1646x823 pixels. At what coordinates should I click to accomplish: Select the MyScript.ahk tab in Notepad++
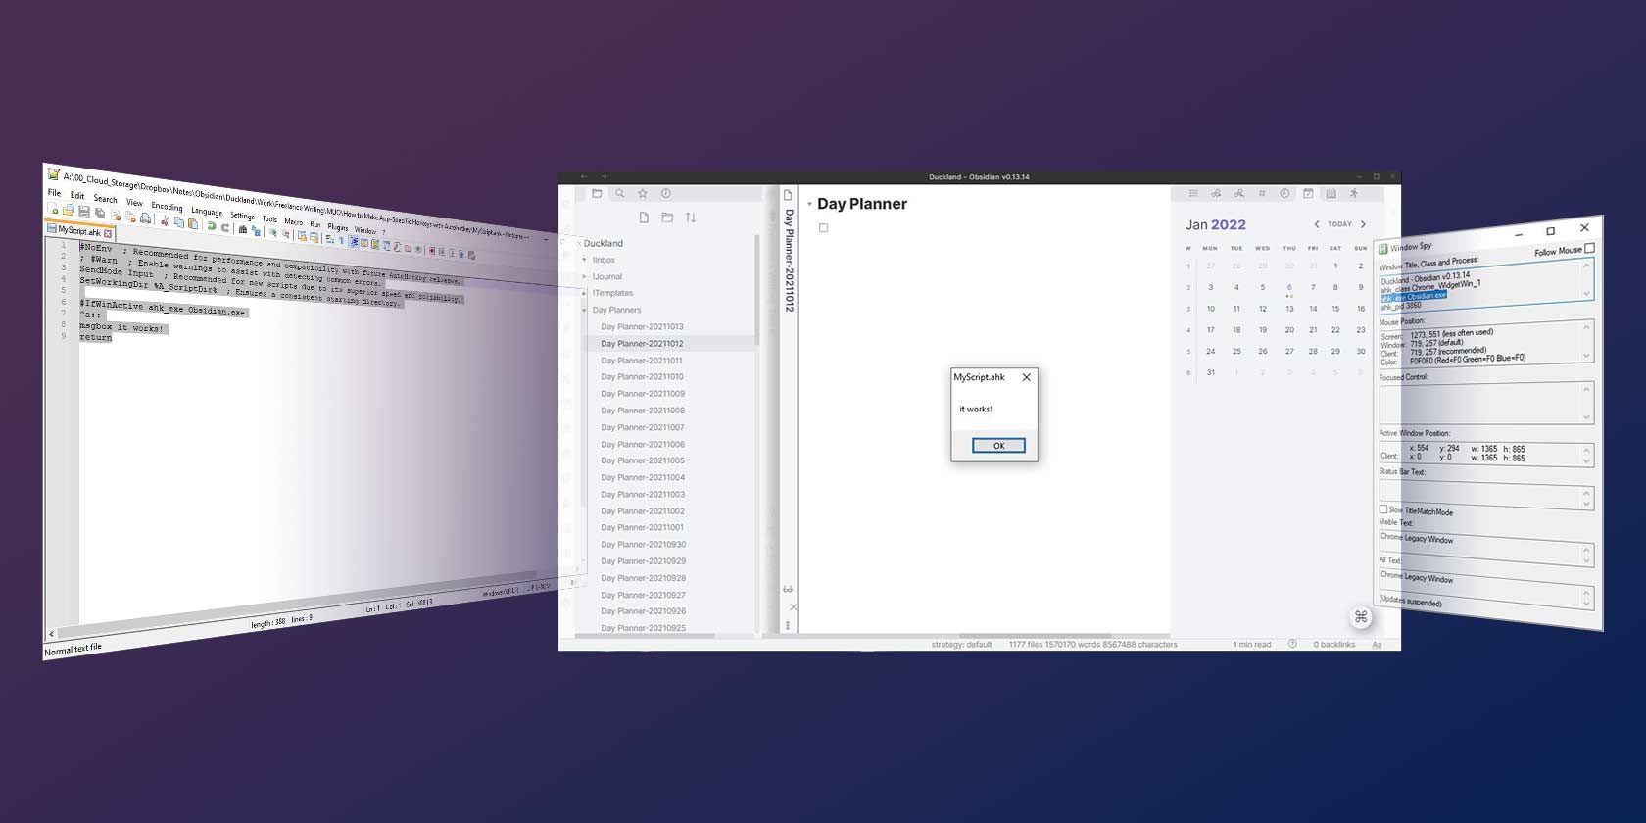(x=78, y=231)
